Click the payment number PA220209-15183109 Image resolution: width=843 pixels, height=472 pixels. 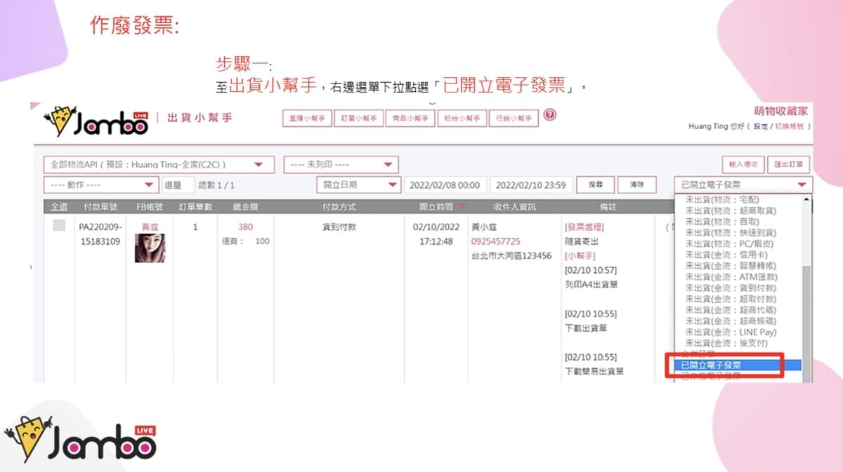(x=100, y=234)
